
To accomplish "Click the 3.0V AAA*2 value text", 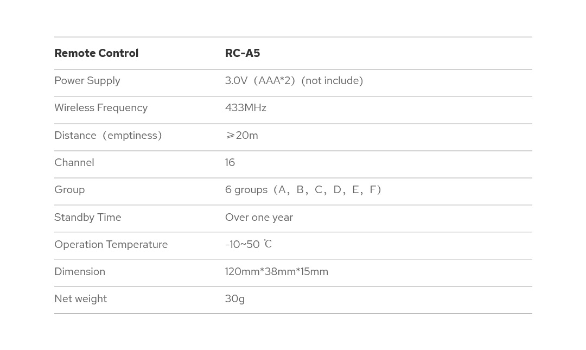I will [294, 81].
